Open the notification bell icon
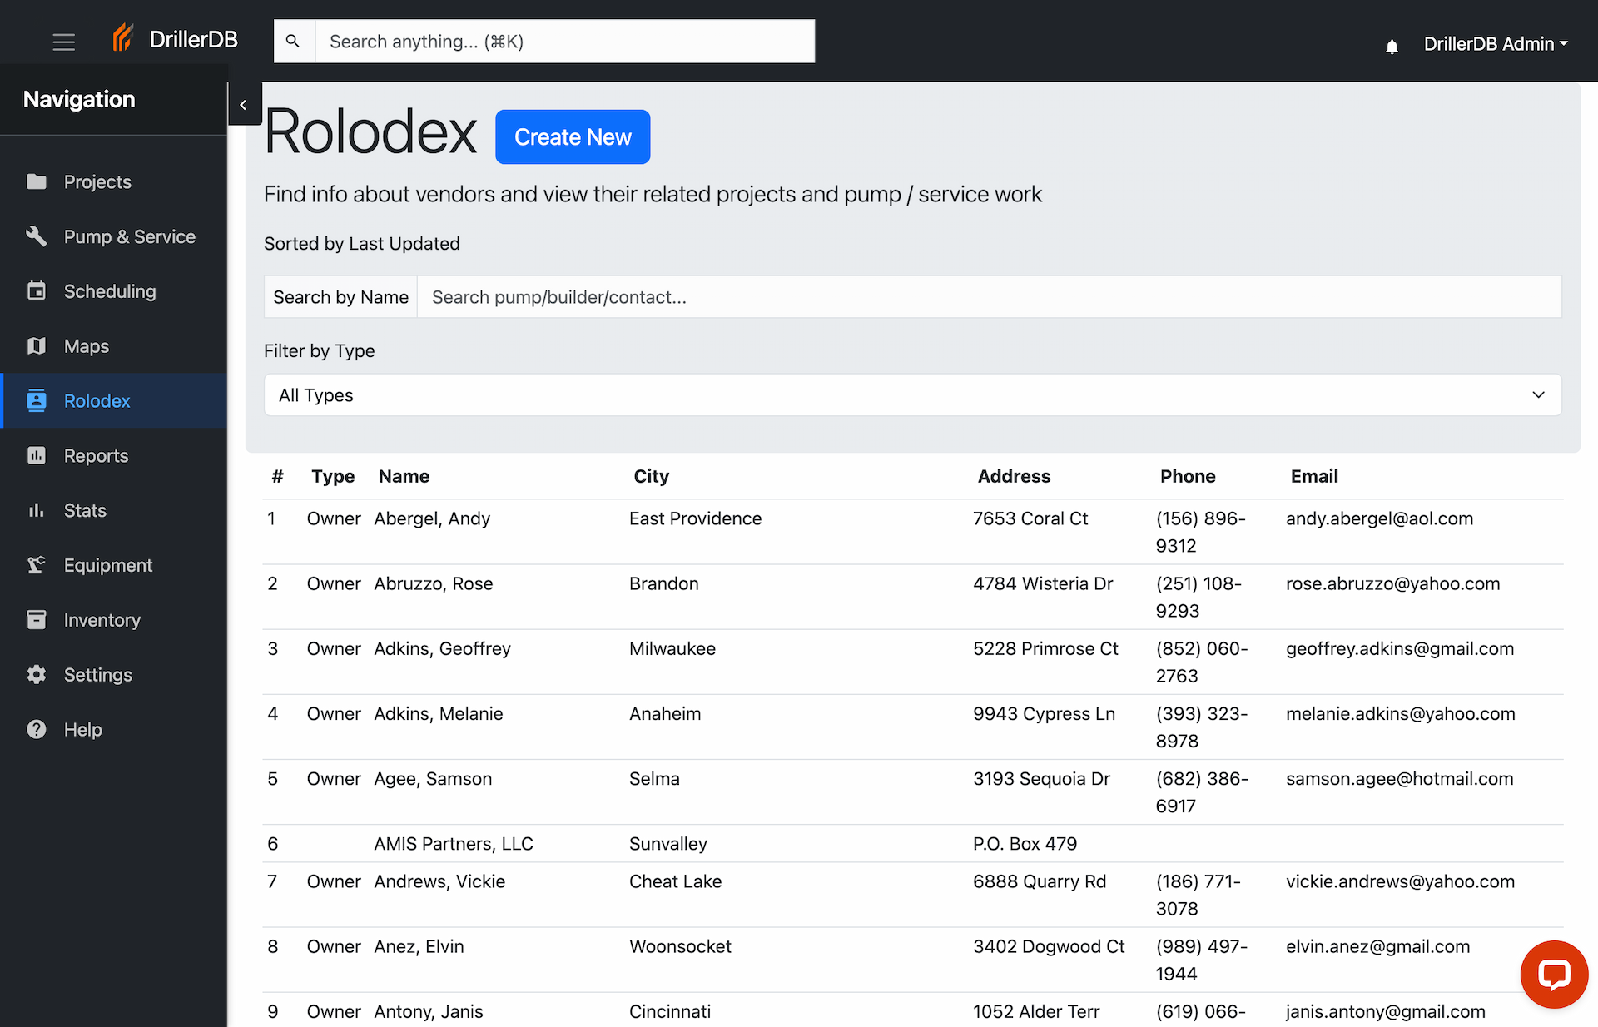This screenshot has height=1027, width=1598. tap(1392, 46)
